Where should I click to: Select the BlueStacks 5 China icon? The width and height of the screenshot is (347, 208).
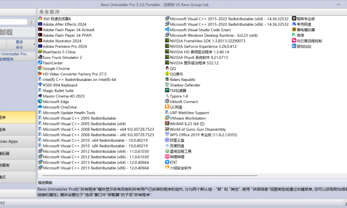coord(40,52)
